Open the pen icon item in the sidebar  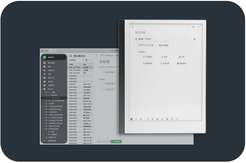click(x=45, y=74)
